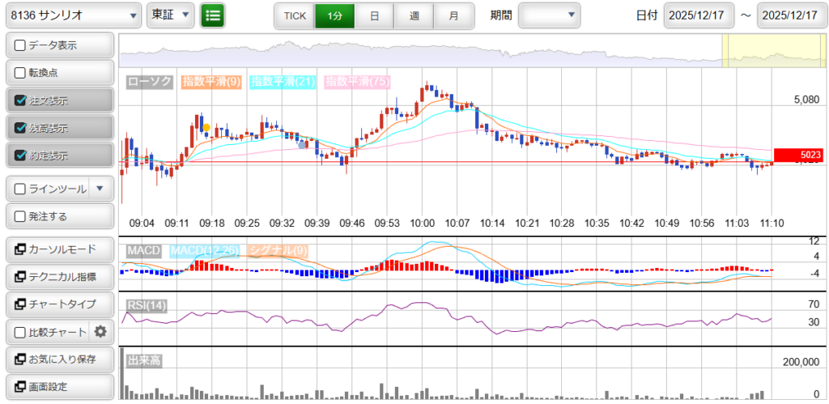Click the red 5023 current price marker
The width and height of the screenshot is (829, 404).
(x=798, y=155)
